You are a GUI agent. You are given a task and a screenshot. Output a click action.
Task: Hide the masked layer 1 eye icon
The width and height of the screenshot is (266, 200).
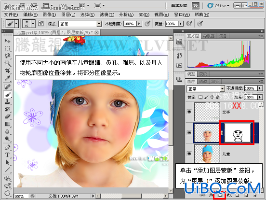pyautogui.click(x=189, y=133)
